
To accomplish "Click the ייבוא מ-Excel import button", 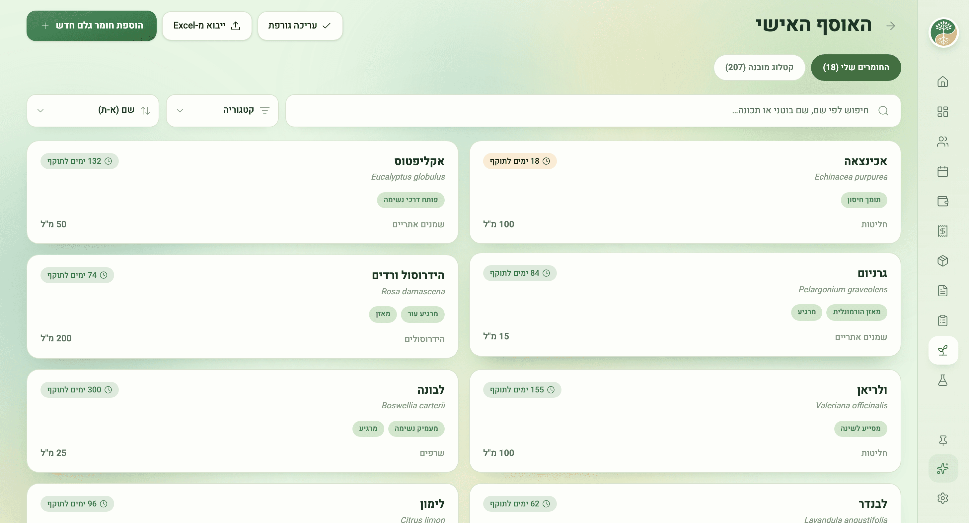I will [207, 26].
